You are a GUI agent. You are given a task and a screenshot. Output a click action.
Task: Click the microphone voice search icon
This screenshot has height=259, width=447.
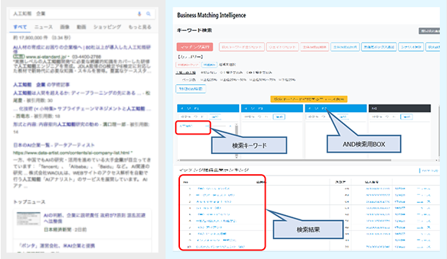[x=140, y=14]
